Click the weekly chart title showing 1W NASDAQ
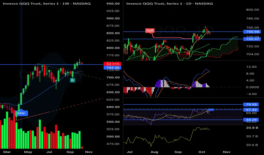The image size is (264, 155). (x=47, y=3)
